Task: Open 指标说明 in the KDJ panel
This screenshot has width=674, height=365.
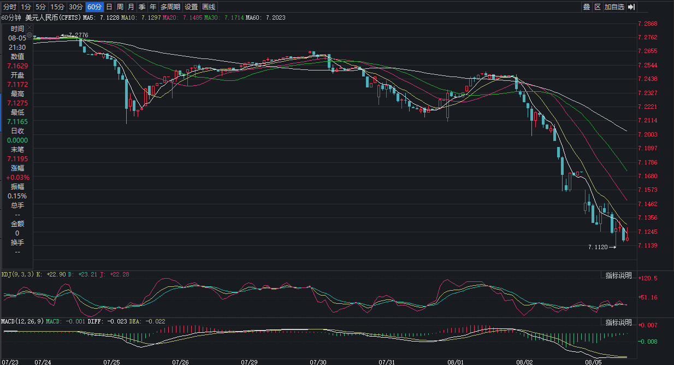Action: click(x=618, y=275)
